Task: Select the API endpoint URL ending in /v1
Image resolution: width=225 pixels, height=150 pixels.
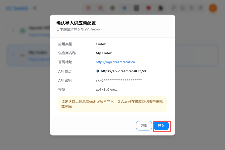Action: coord(123,71)
